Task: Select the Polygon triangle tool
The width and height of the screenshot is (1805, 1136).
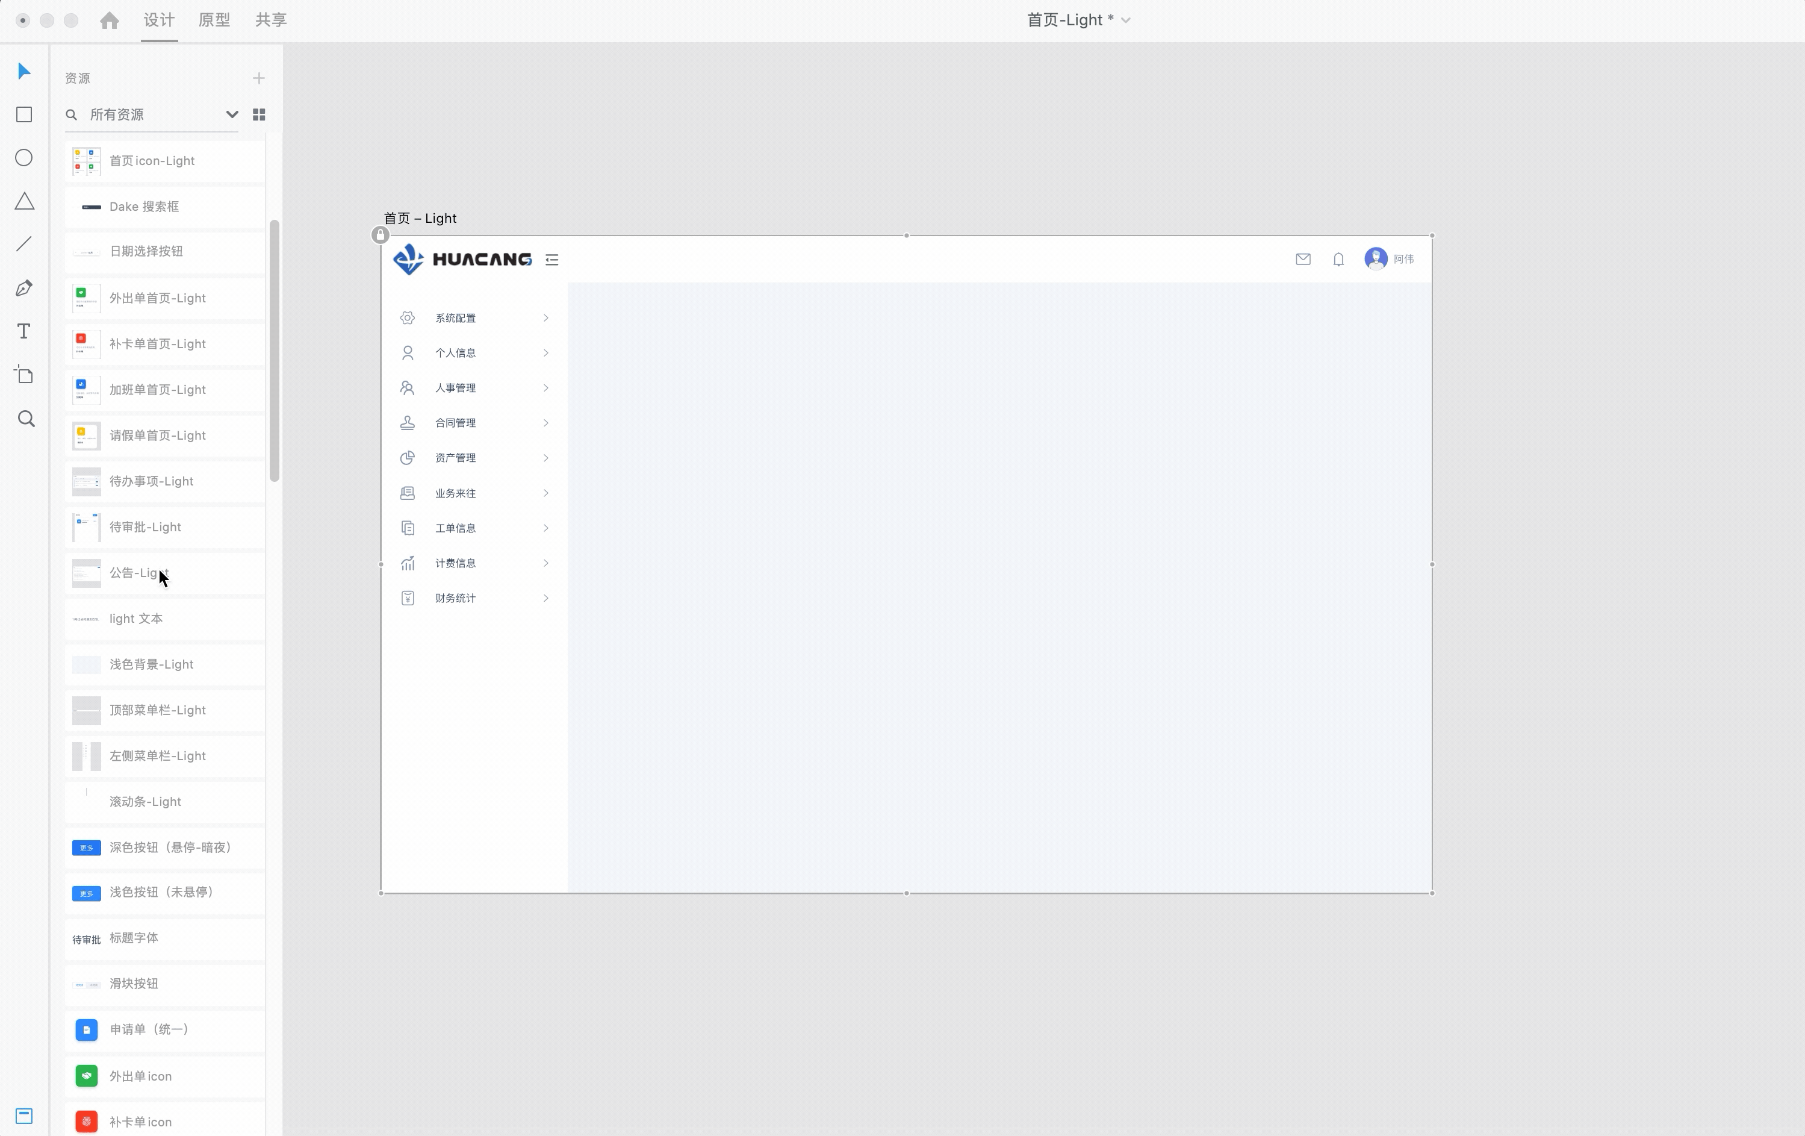Action: pyautogui.click(x=24, y=201)
